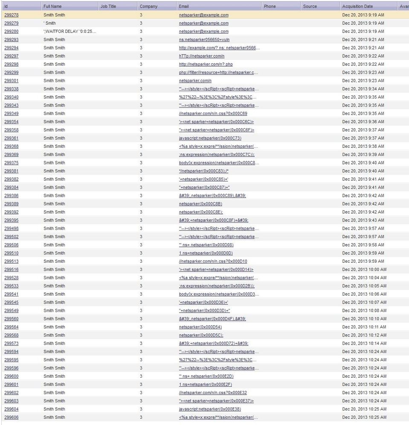Select the Id link 299516
409x425 pixels.
(12, 270)
